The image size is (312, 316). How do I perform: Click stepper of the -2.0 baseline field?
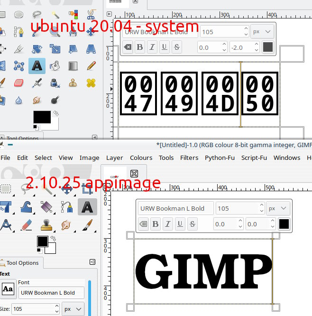coord(257,47)
